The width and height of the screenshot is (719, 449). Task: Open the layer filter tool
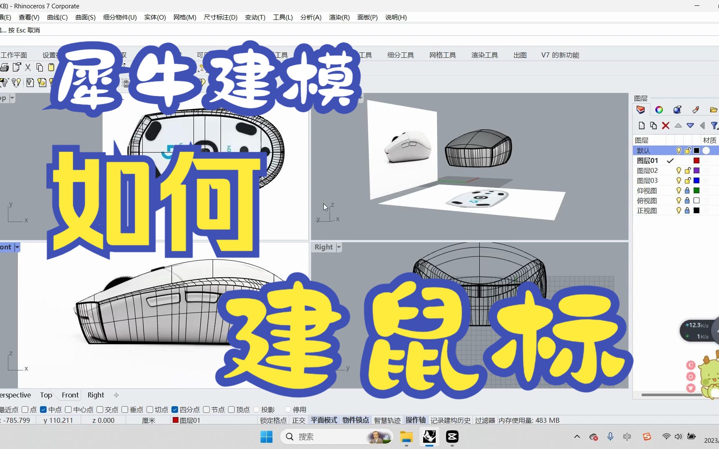tap(715, 125)
